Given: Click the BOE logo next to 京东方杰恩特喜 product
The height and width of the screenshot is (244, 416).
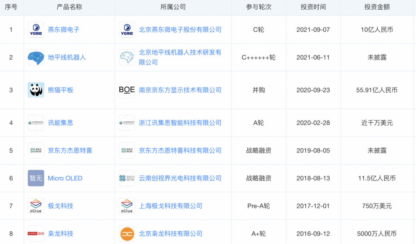Looking at the screenshot, I should 36,150.
